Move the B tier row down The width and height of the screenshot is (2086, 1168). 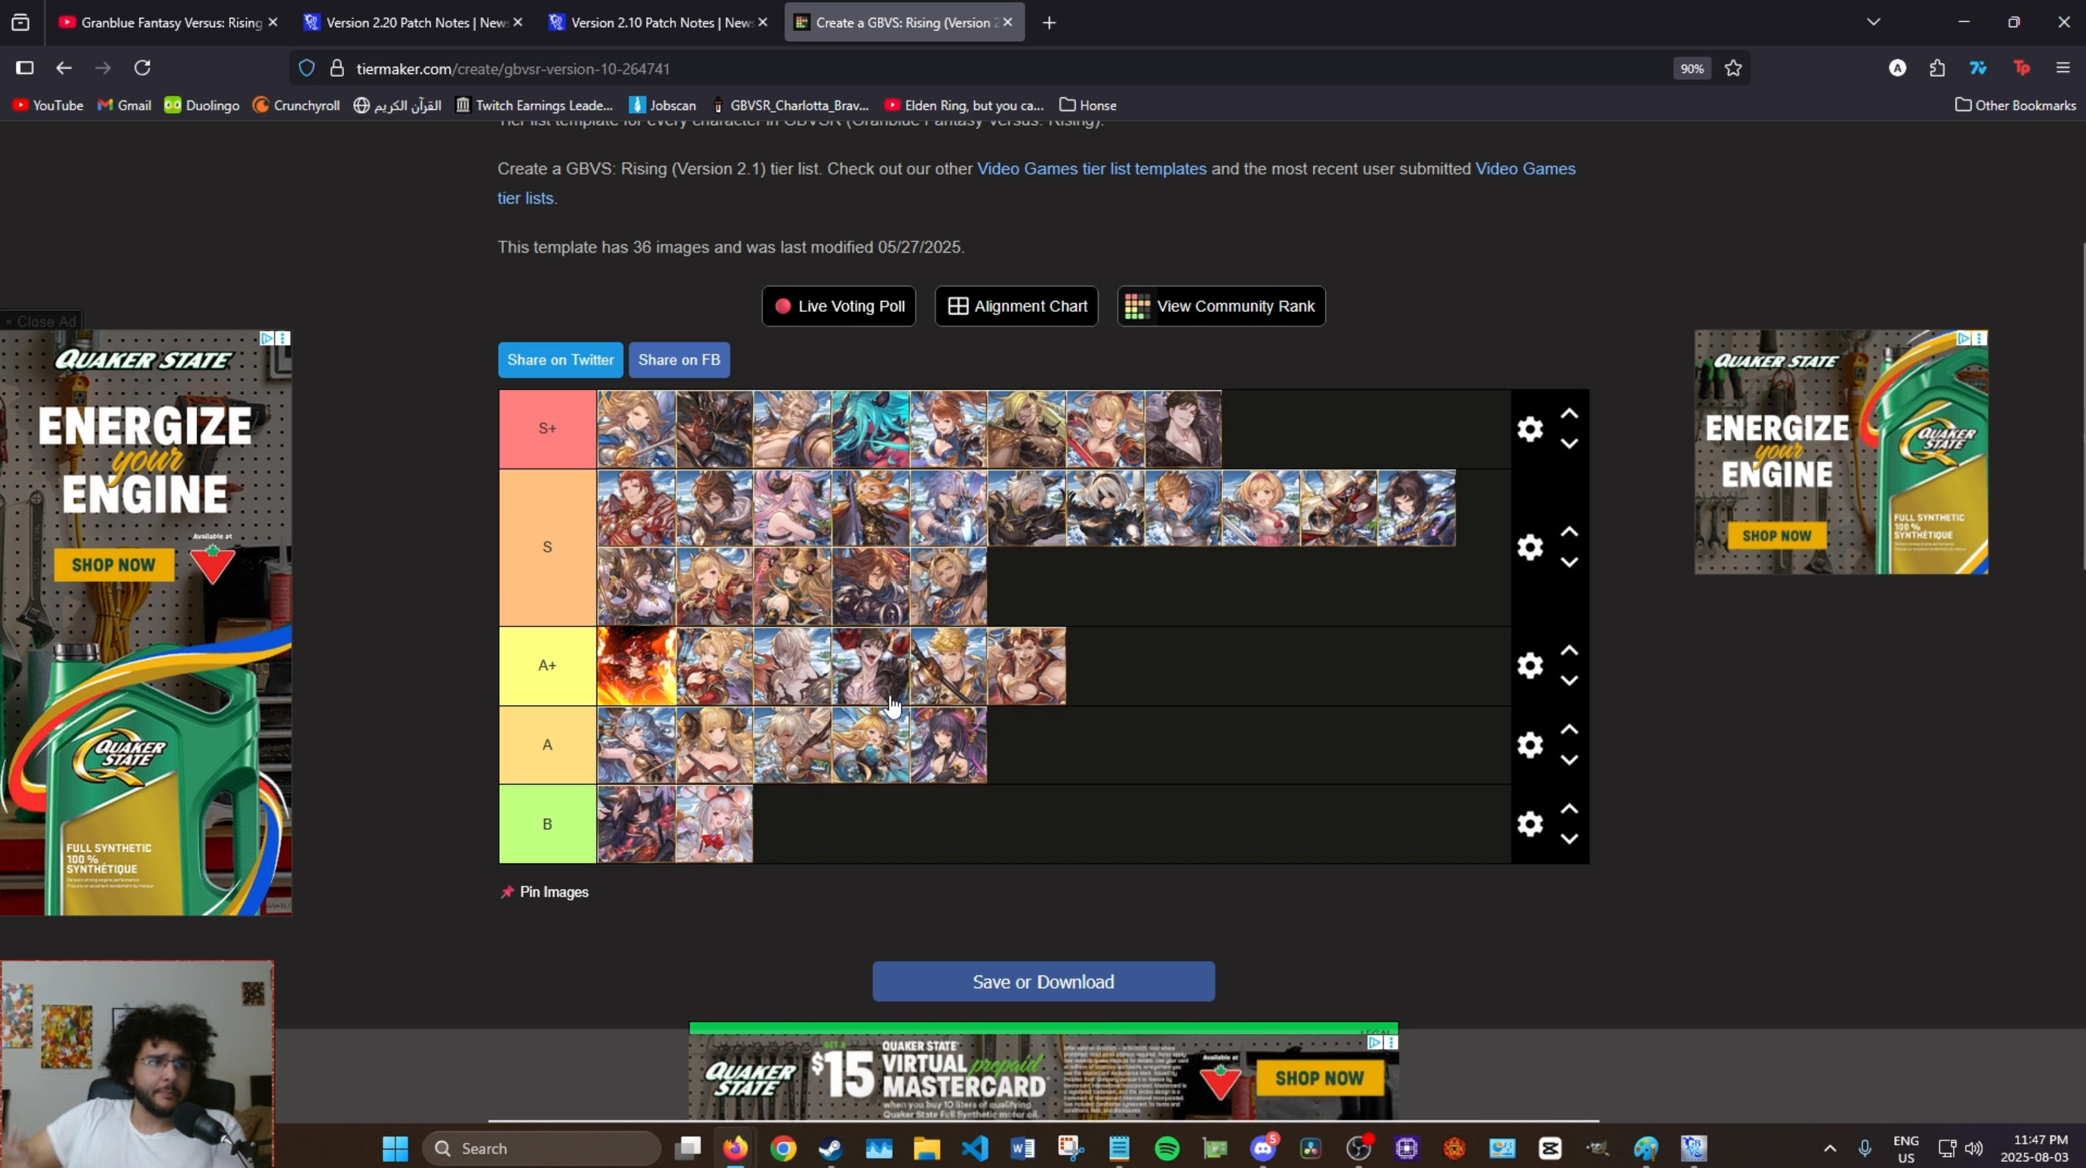point(1569,839)
